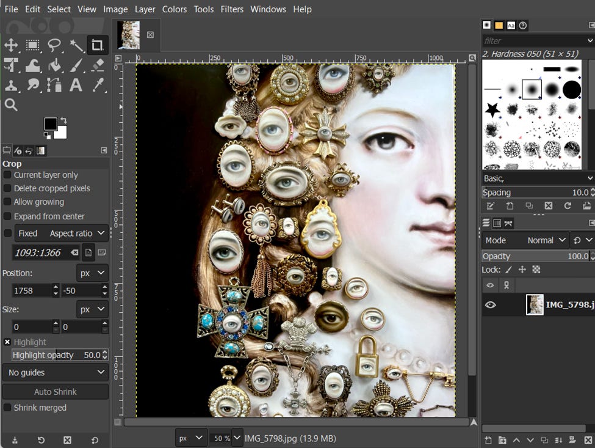Reset colors to default black and white
This screenshot has height=448, width=595.
pos(47,135)
